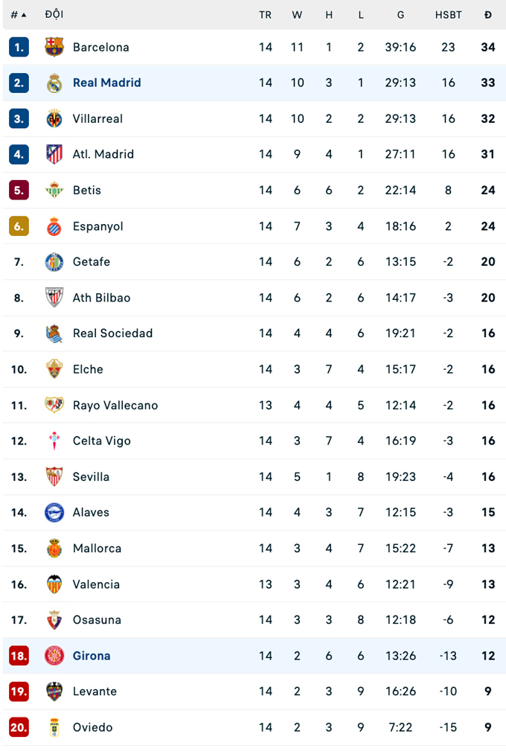Click the Girona crest icon
The image size is (506, 751).
click(x=54, y=656)
